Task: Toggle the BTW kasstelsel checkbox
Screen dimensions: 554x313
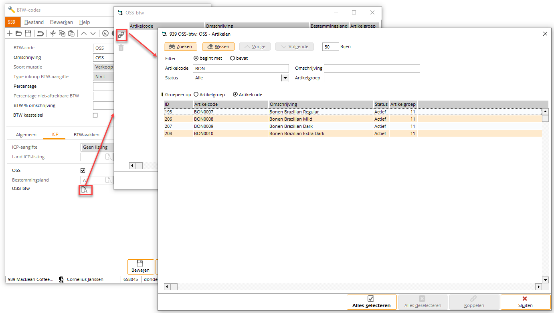Action: tap(95, 115)
